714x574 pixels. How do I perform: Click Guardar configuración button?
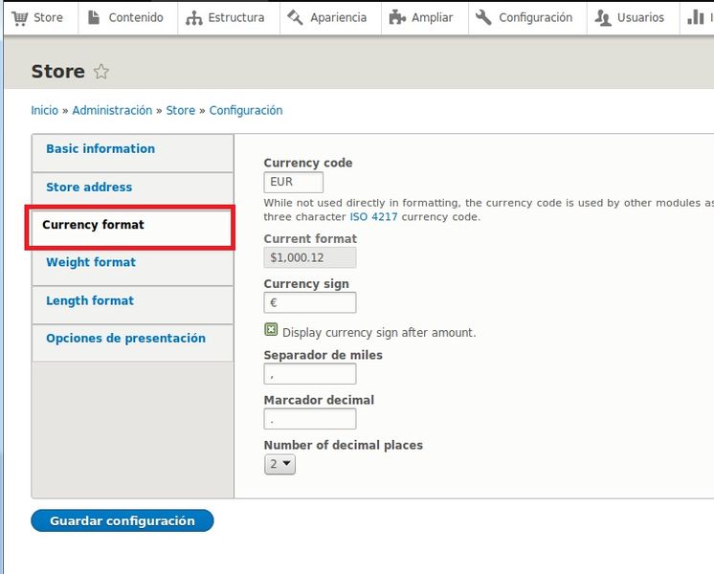coord(123,520)
